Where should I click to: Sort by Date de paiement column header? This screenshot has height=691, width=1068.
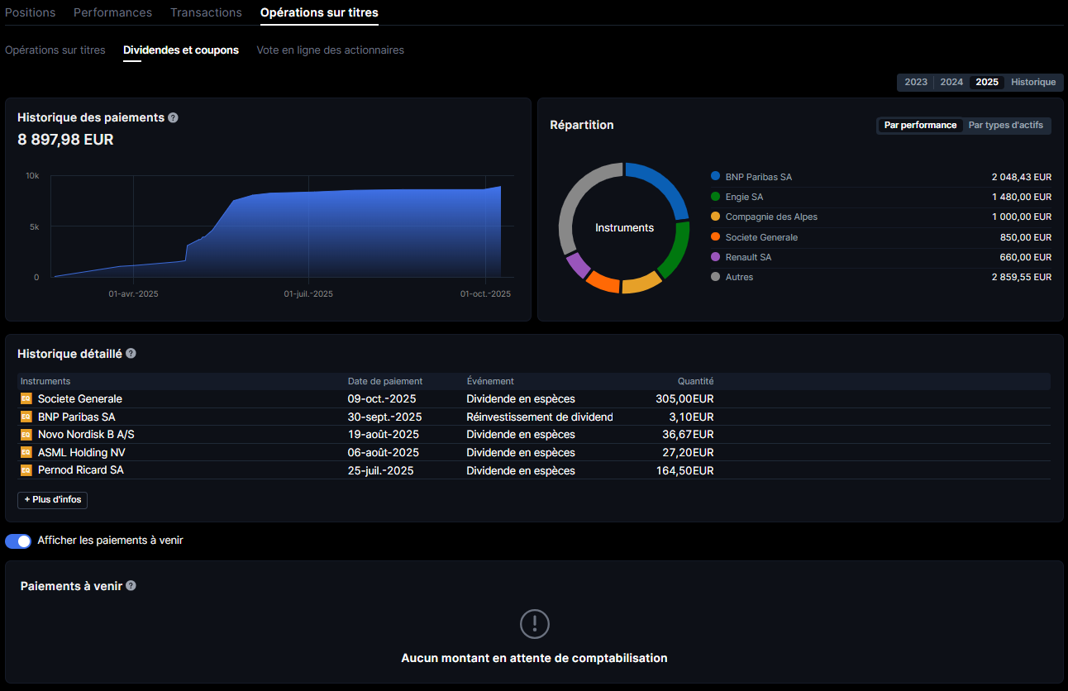[384, 381]
